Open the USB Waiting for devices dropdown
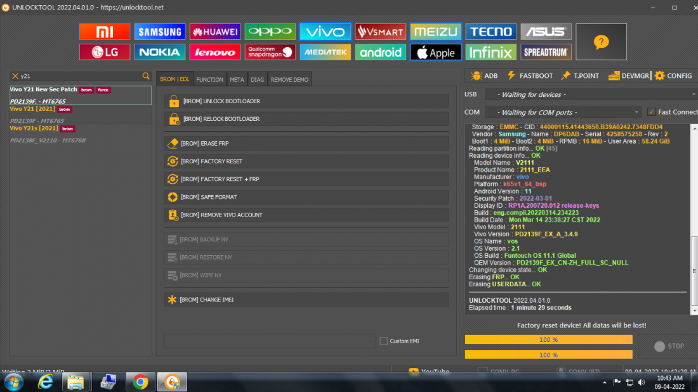 pyautogui.click(x=591, y=94)
